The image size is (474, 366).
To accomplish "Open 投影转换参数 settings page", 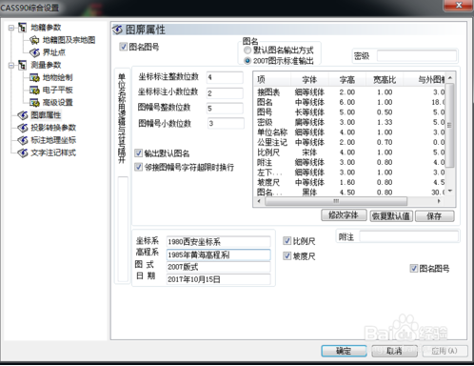I will [x=53, y=128].
